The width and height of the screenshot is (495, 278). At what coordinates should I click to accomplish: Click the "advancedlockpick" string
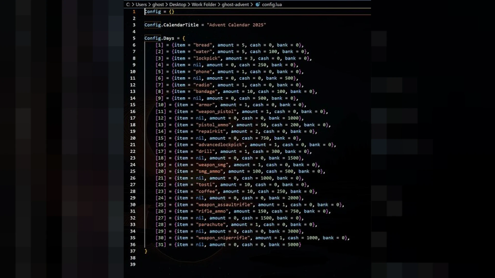click(x=220, y=145)
